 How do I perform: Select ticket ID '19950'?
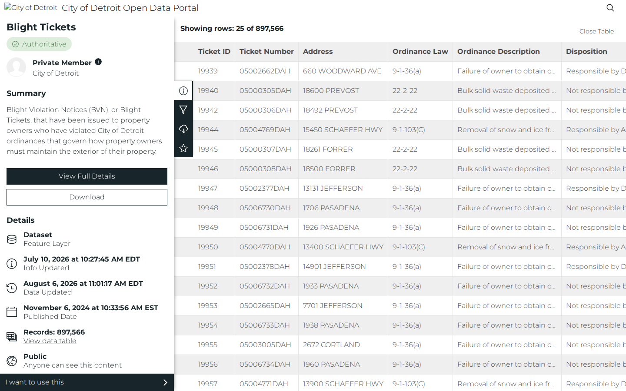[x=208, y=247]
